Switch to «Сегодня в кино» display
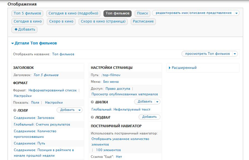 click(28, 21)
